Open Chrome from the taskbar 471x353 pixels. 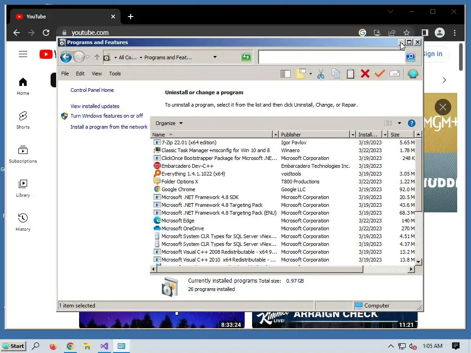[x=70, y=347]
